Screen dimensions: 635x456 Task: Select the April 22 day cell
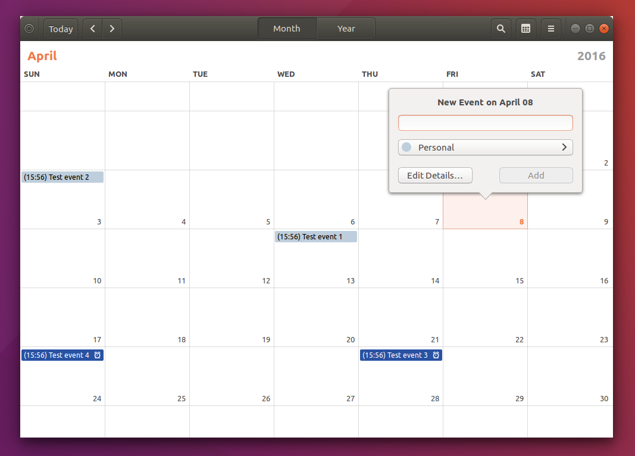pos(485,316)
